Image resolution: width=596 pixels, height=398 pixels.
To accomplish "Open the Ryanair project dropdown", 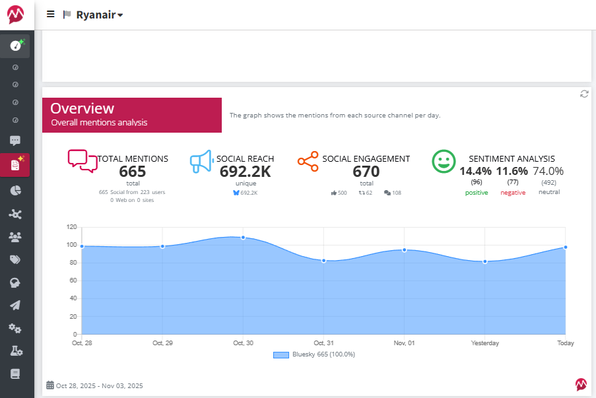I will [100, 15].
